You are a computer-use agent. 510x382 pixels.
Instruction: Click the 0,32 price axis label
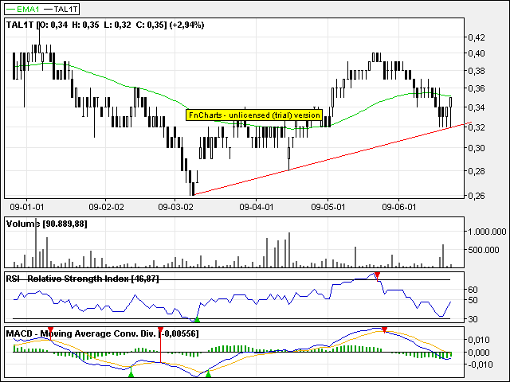477,127
